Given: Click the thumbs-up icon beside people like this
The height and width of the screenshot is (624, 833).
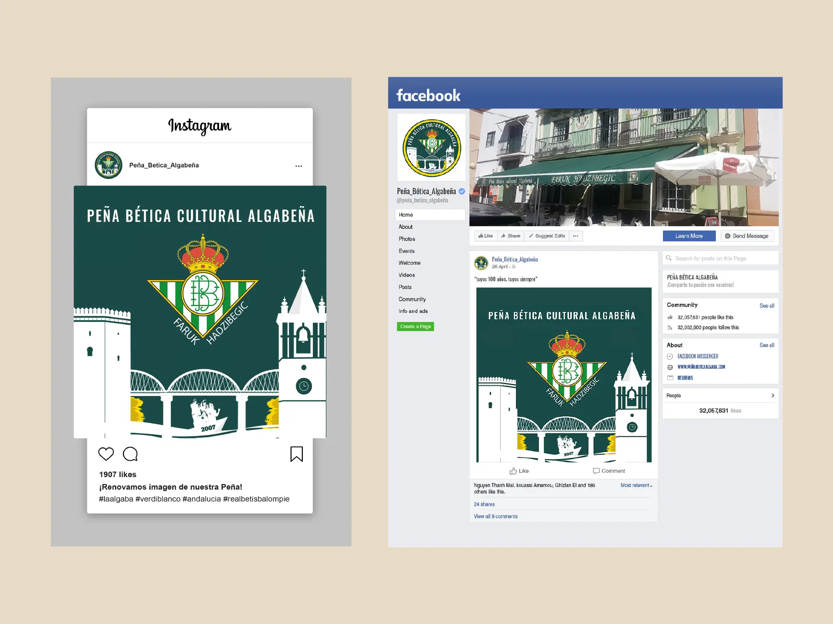Looking at the screenshot, I should pos(670,317).
